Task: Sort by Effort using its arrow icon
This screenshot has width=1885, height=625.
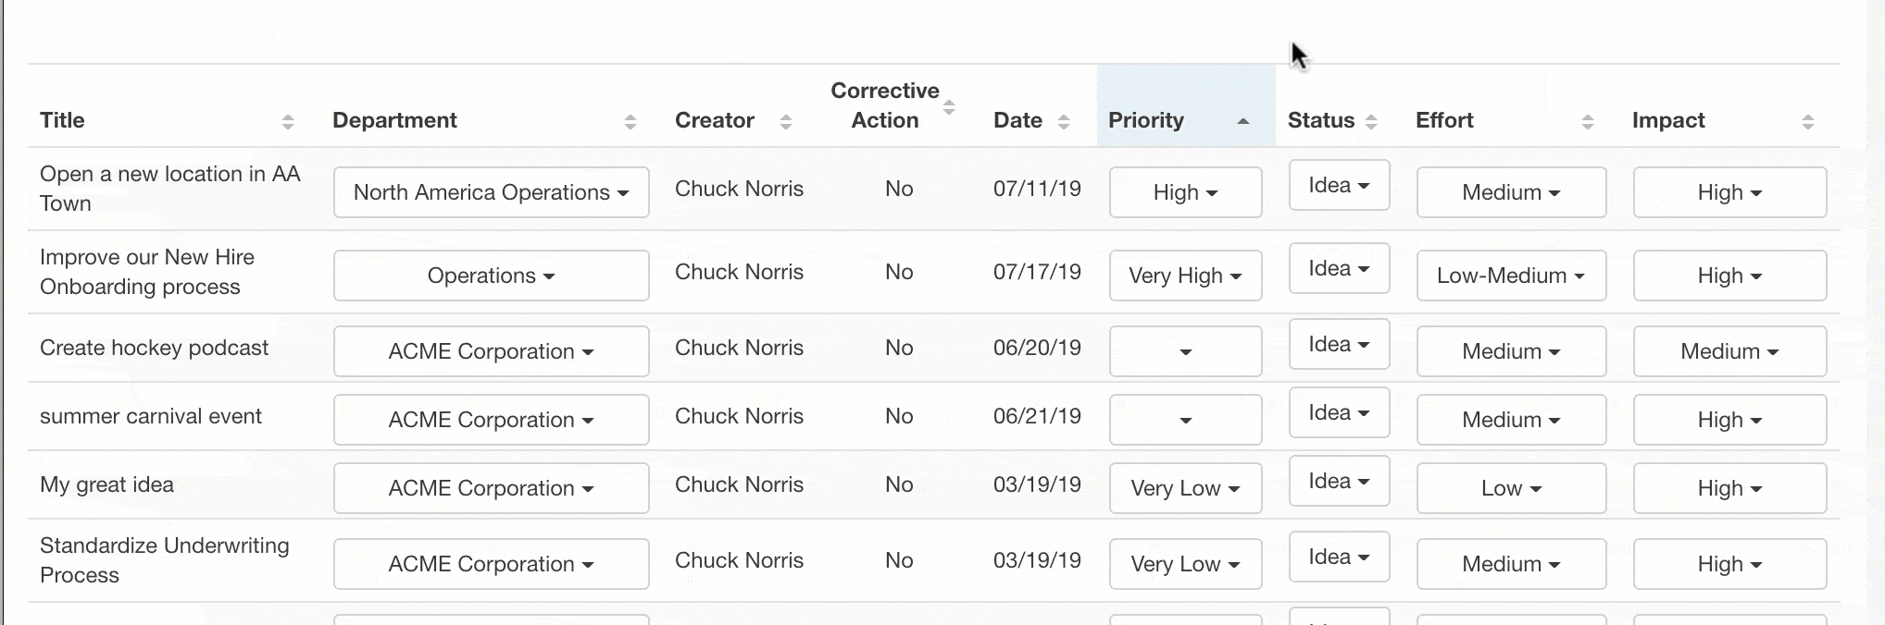Action: 1588,122
